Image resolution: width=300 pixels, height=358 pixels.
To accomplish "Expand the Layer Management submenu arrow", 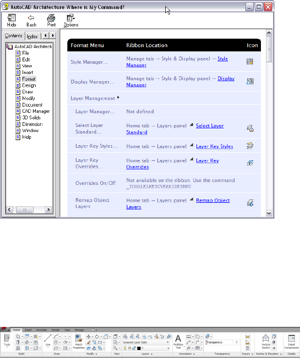I will tap(118, 98).
